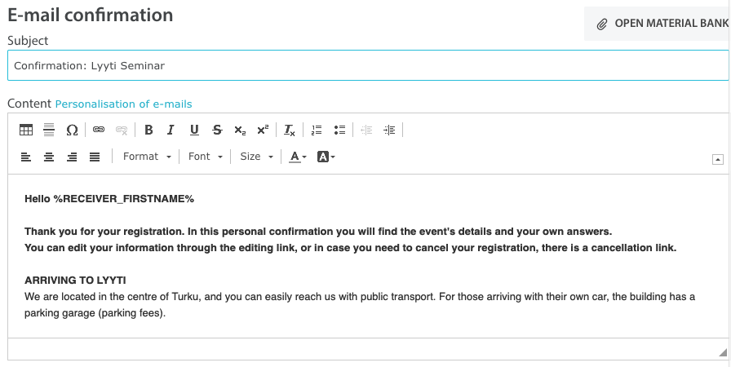Image resolution: width=731 pixels, height=367 pixels.
Task: Open the Format dropdown
Action: tap(146, 157)
